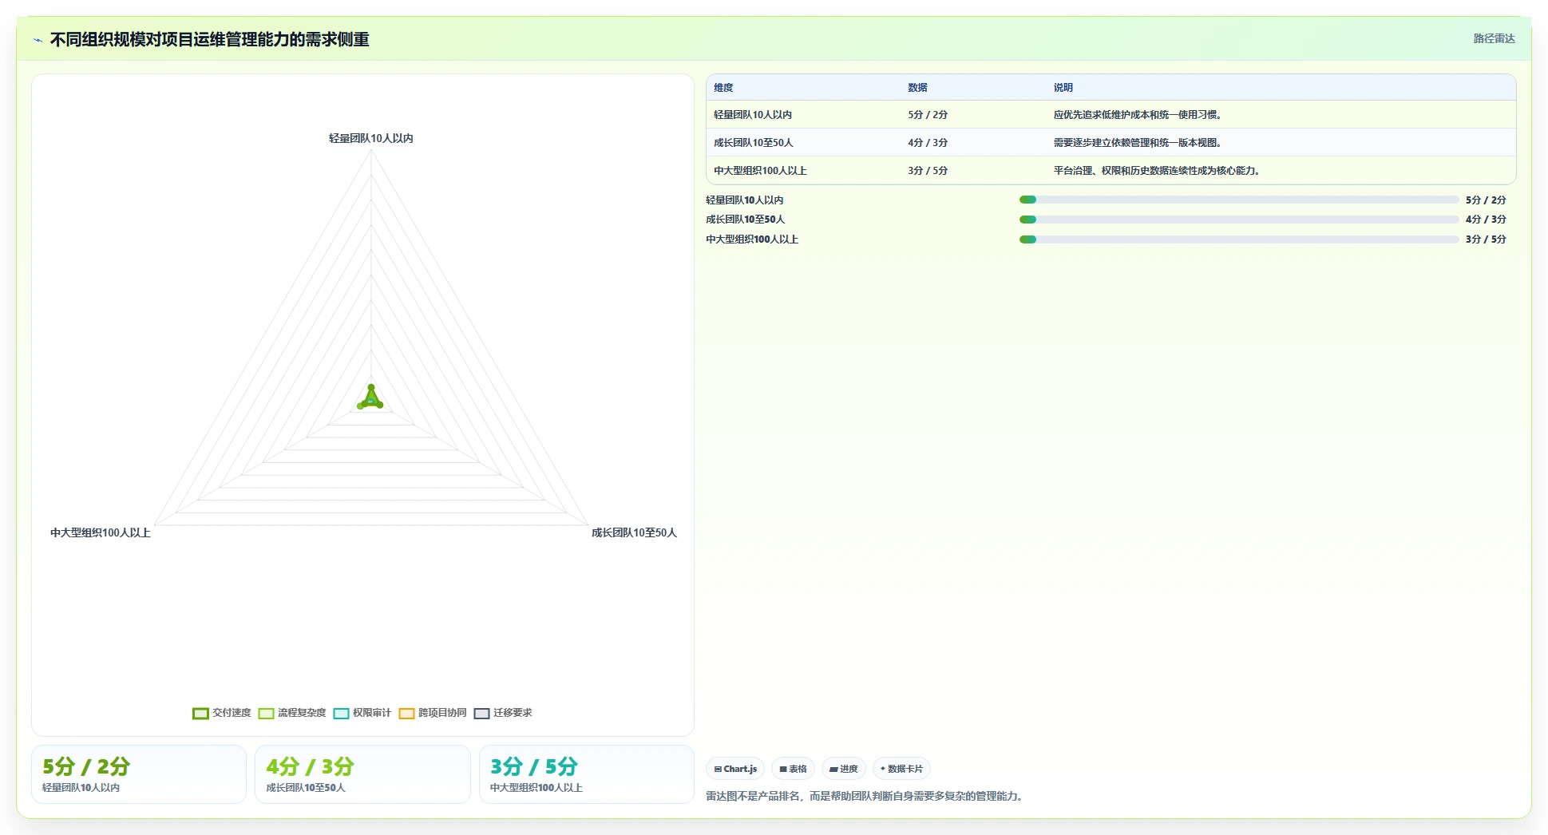
Task: Click table cell 成长团队10至50人
Action: 754,143
